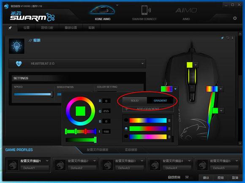Image resolution: width=245 pixels, height=183 pixels.
Task: Toggle the auto apply checkbox near bottom buttons
Action: 187,177
